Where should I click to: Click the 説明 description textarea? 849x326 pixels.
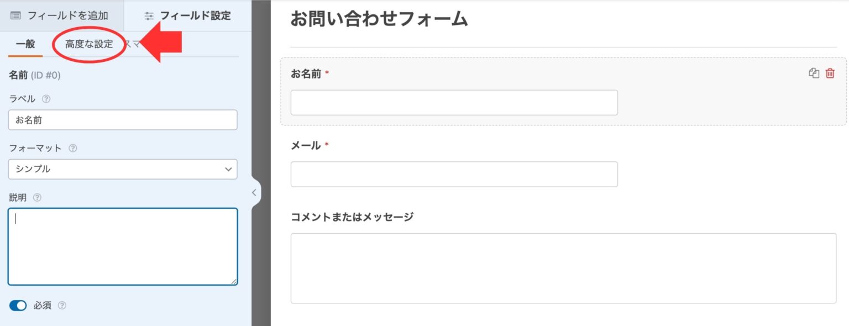(123, 247)
